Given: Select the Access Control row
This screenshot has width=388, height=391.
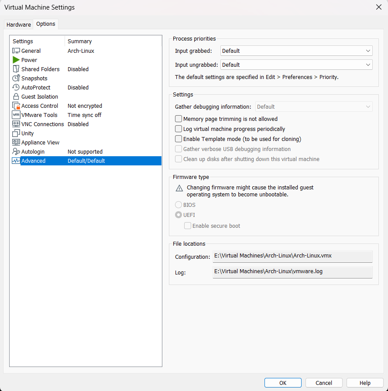Looking at the screenshot, I should click(x=86, y=106).
